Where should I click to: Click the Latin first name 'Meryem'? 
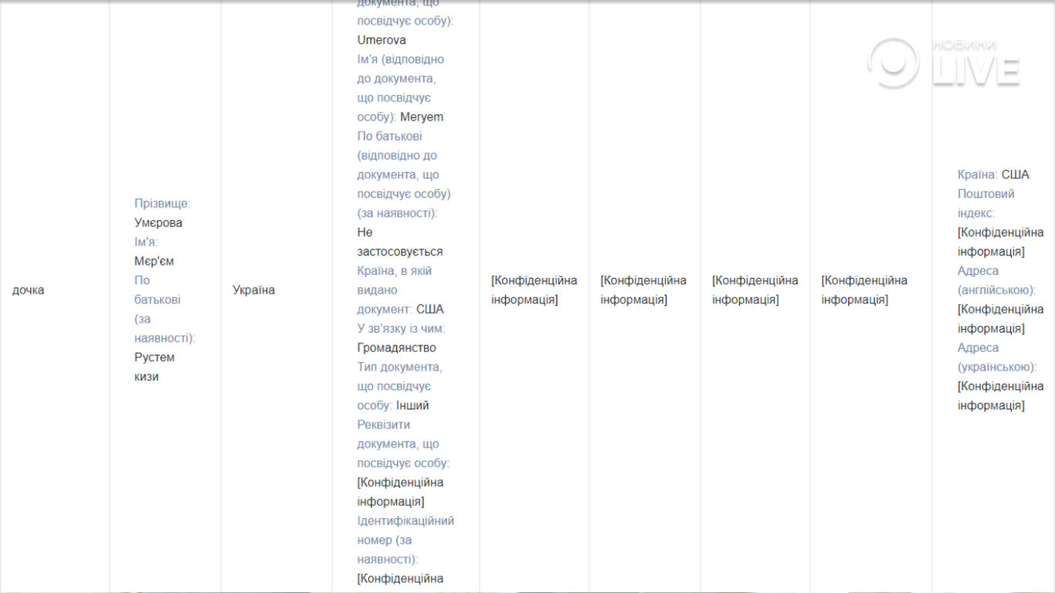422,117
